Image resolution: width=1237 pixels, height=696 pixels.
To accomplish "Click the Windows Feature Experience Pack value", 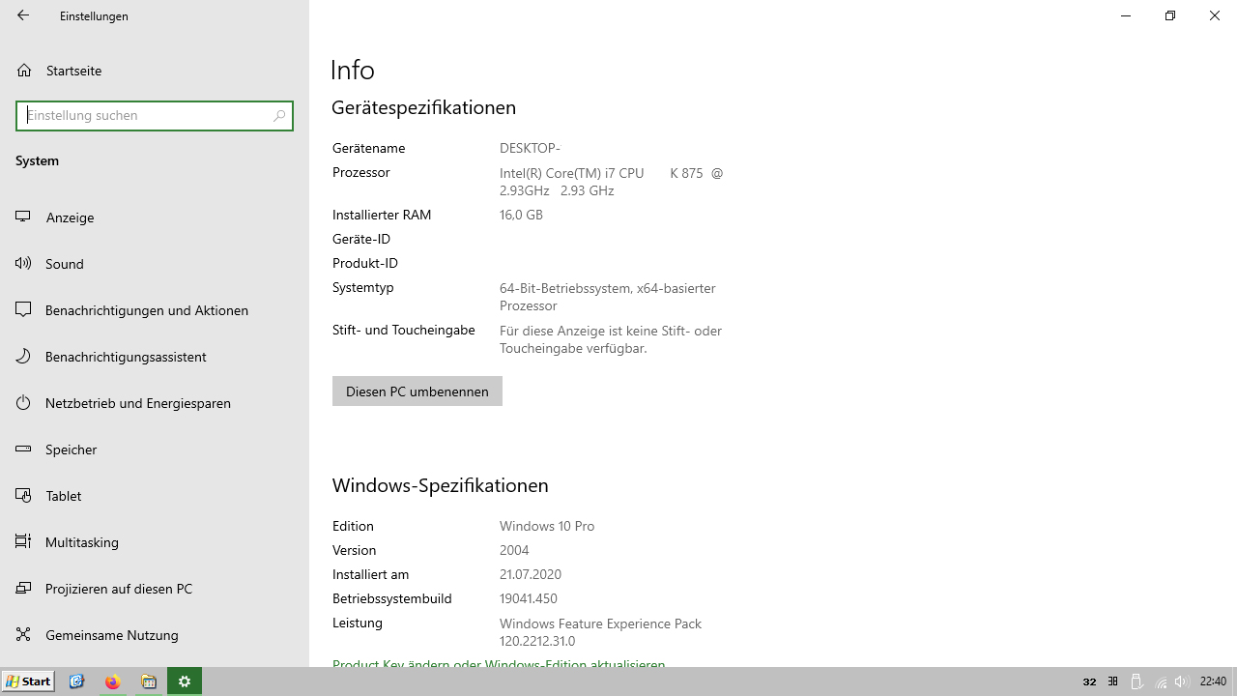I will click(x=600, y=632).
